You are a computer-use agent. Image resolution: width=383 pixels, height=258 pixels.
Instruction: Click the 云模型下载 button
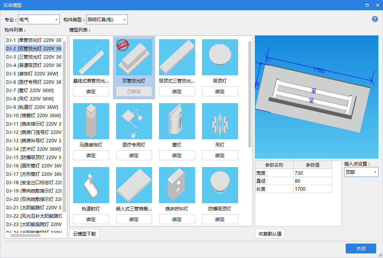click(84, 234)
